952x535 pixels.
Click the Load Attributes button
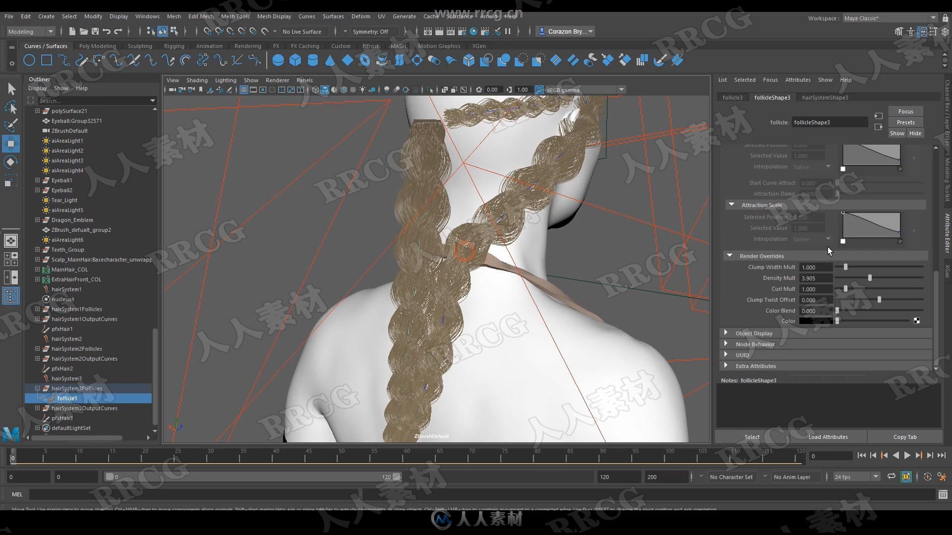(x=828, y=436)
